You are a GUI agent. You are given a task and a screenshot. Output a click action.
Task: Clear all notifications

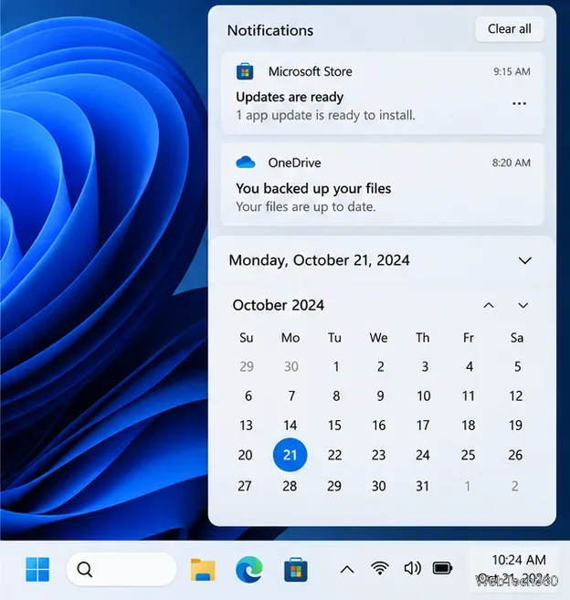[509, 29]
